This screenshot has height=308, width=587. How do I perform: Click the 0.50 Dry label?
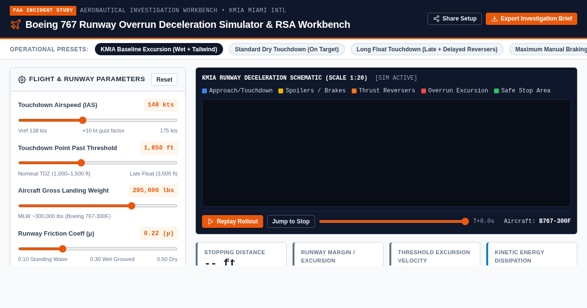(167, 259)
